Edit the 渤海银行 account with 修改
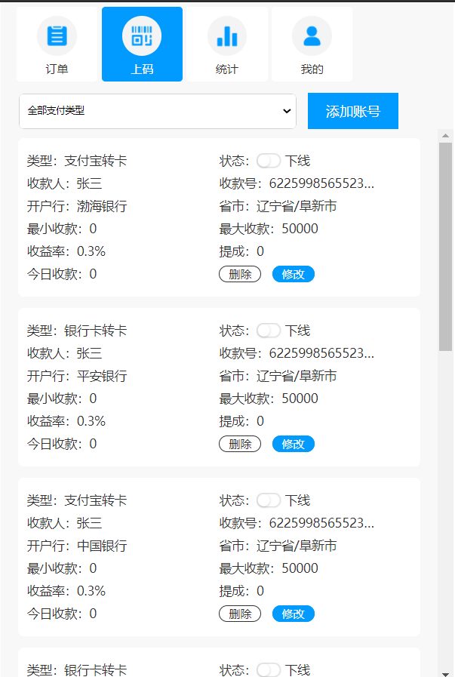This screenshot has width=455, height=677. (294, 274)
